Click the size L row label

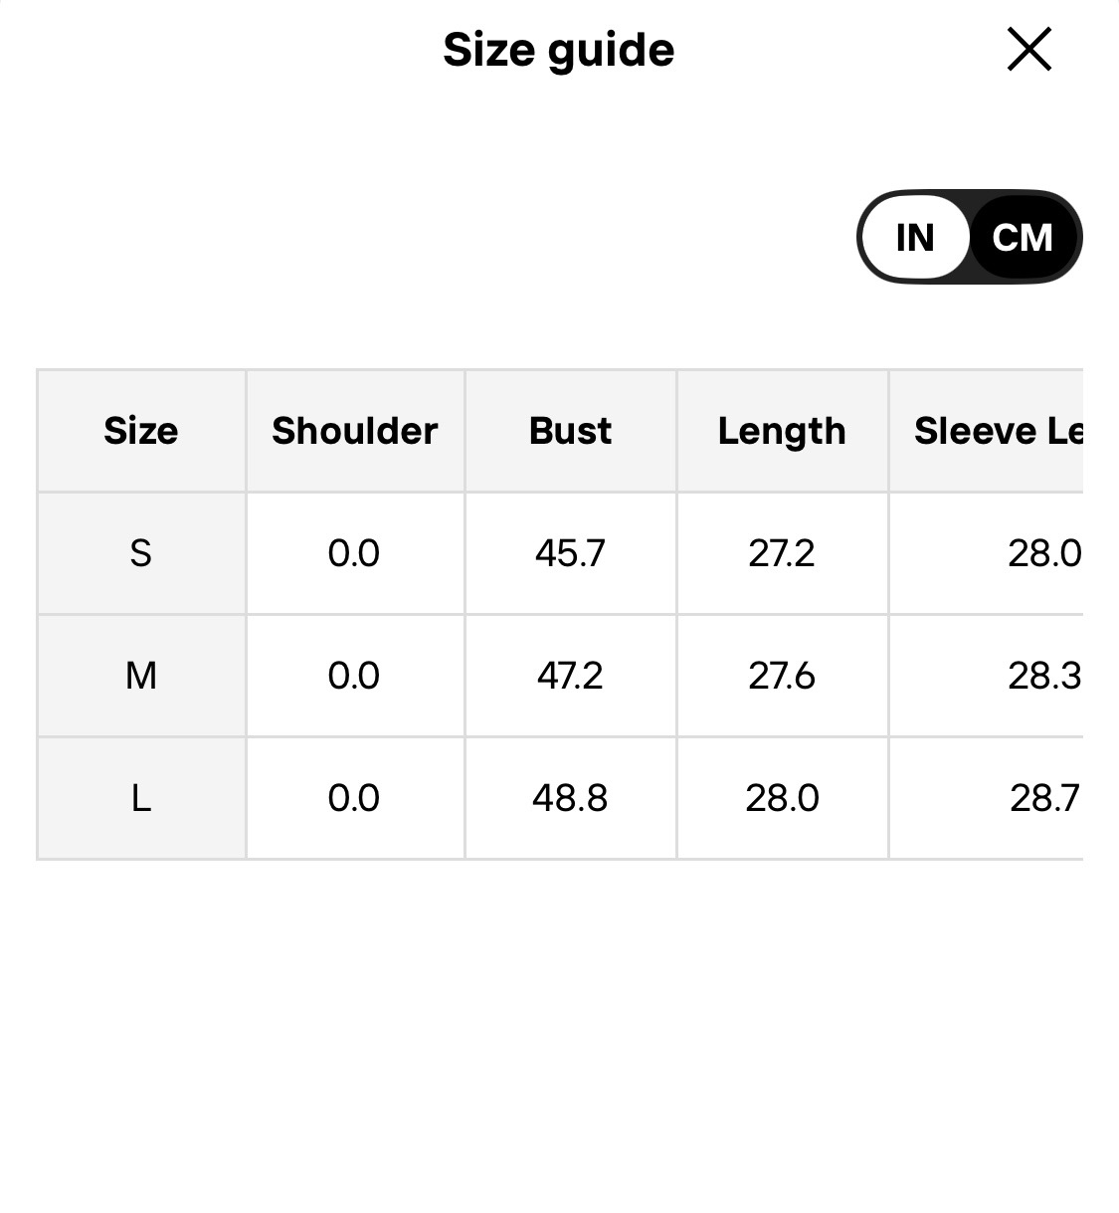pyautogui.click(x=141, y=798)
